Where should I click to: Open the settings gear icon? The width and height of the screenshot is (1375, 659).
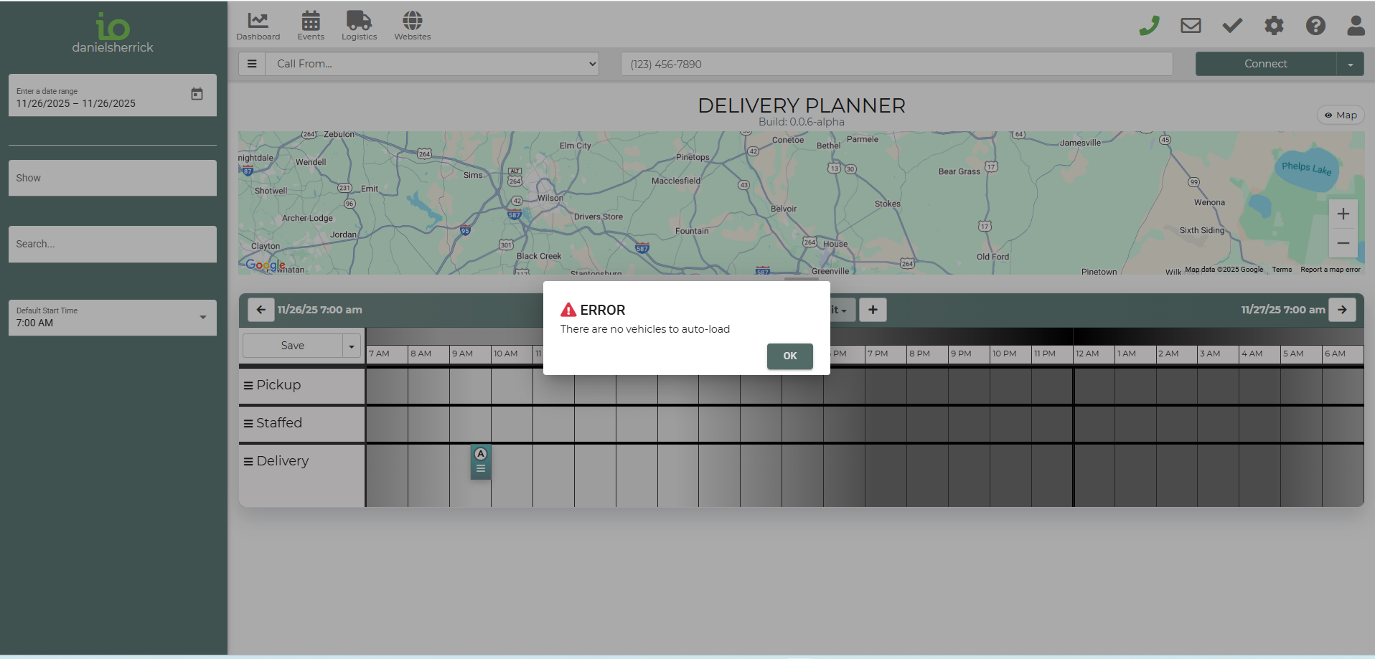coord(1274,27)
